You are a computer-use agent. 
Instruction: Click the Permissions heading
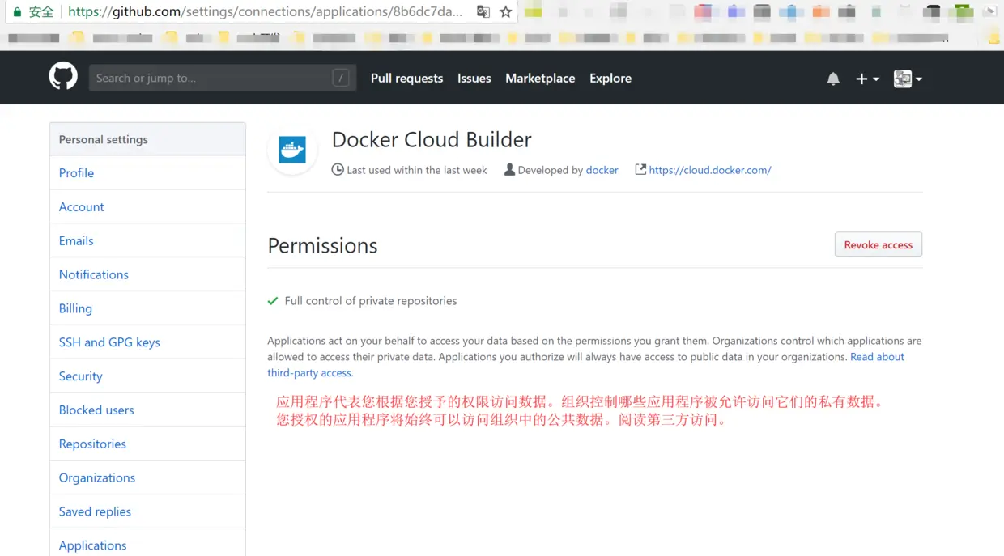tap(322, 245)
